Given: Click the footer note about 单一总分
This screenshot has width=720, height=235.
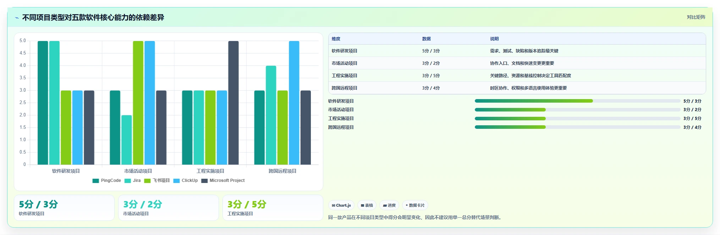Looking at the screenshot, I should 416,217.
